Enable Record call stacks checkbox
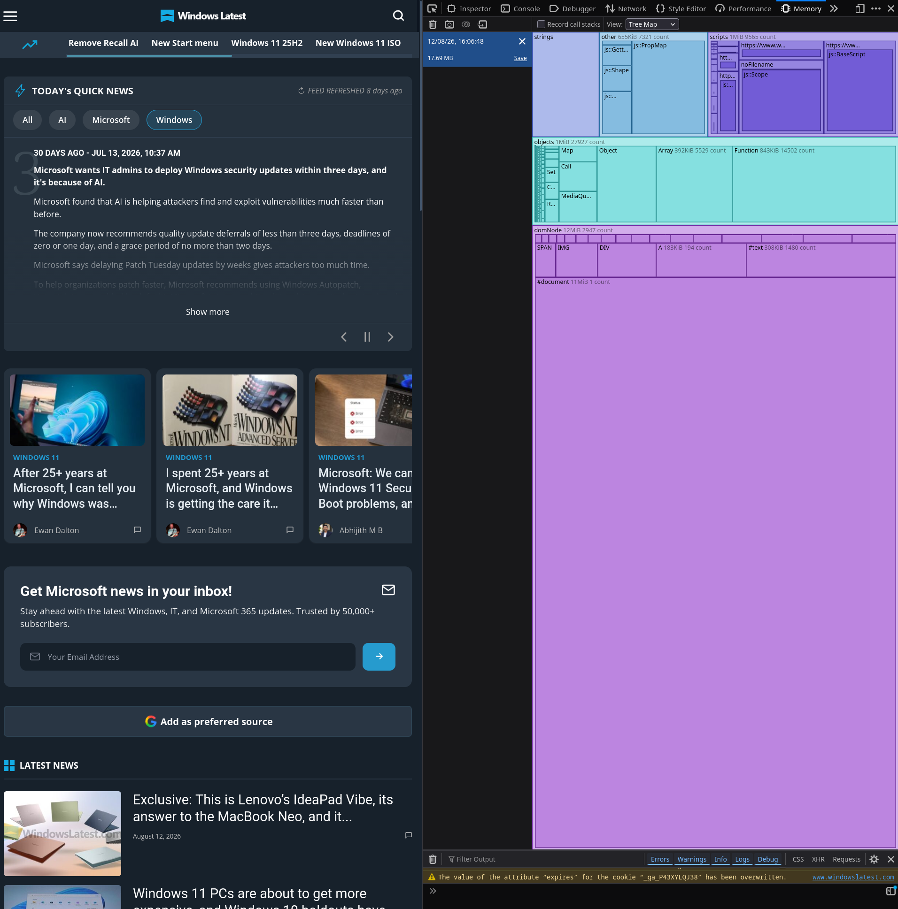Screen dimensions: 898x909 pyautogui.click(x=541, y=24)
